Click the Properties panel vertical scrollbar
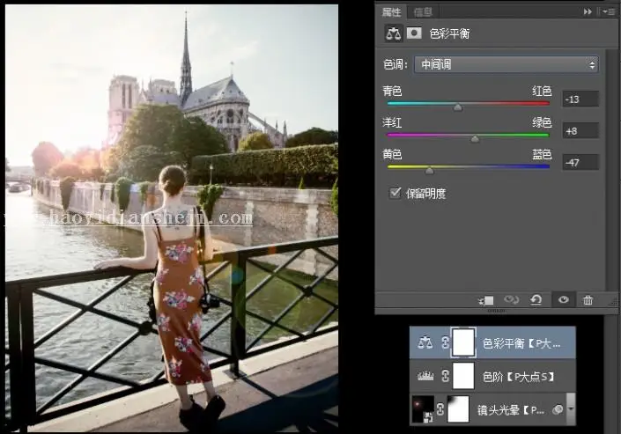The height and width of the screenshot is (434, 621). 612,170
